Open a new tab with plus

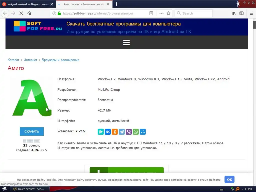click(x=116, y=4)
